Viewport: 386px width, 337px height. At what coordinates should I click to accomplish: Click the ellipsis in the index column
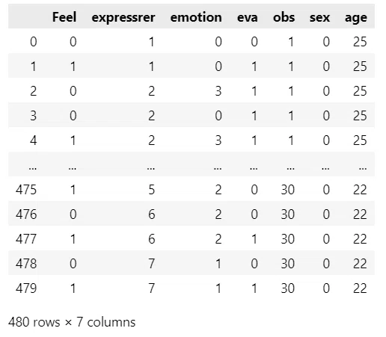(x=32, y=167)
